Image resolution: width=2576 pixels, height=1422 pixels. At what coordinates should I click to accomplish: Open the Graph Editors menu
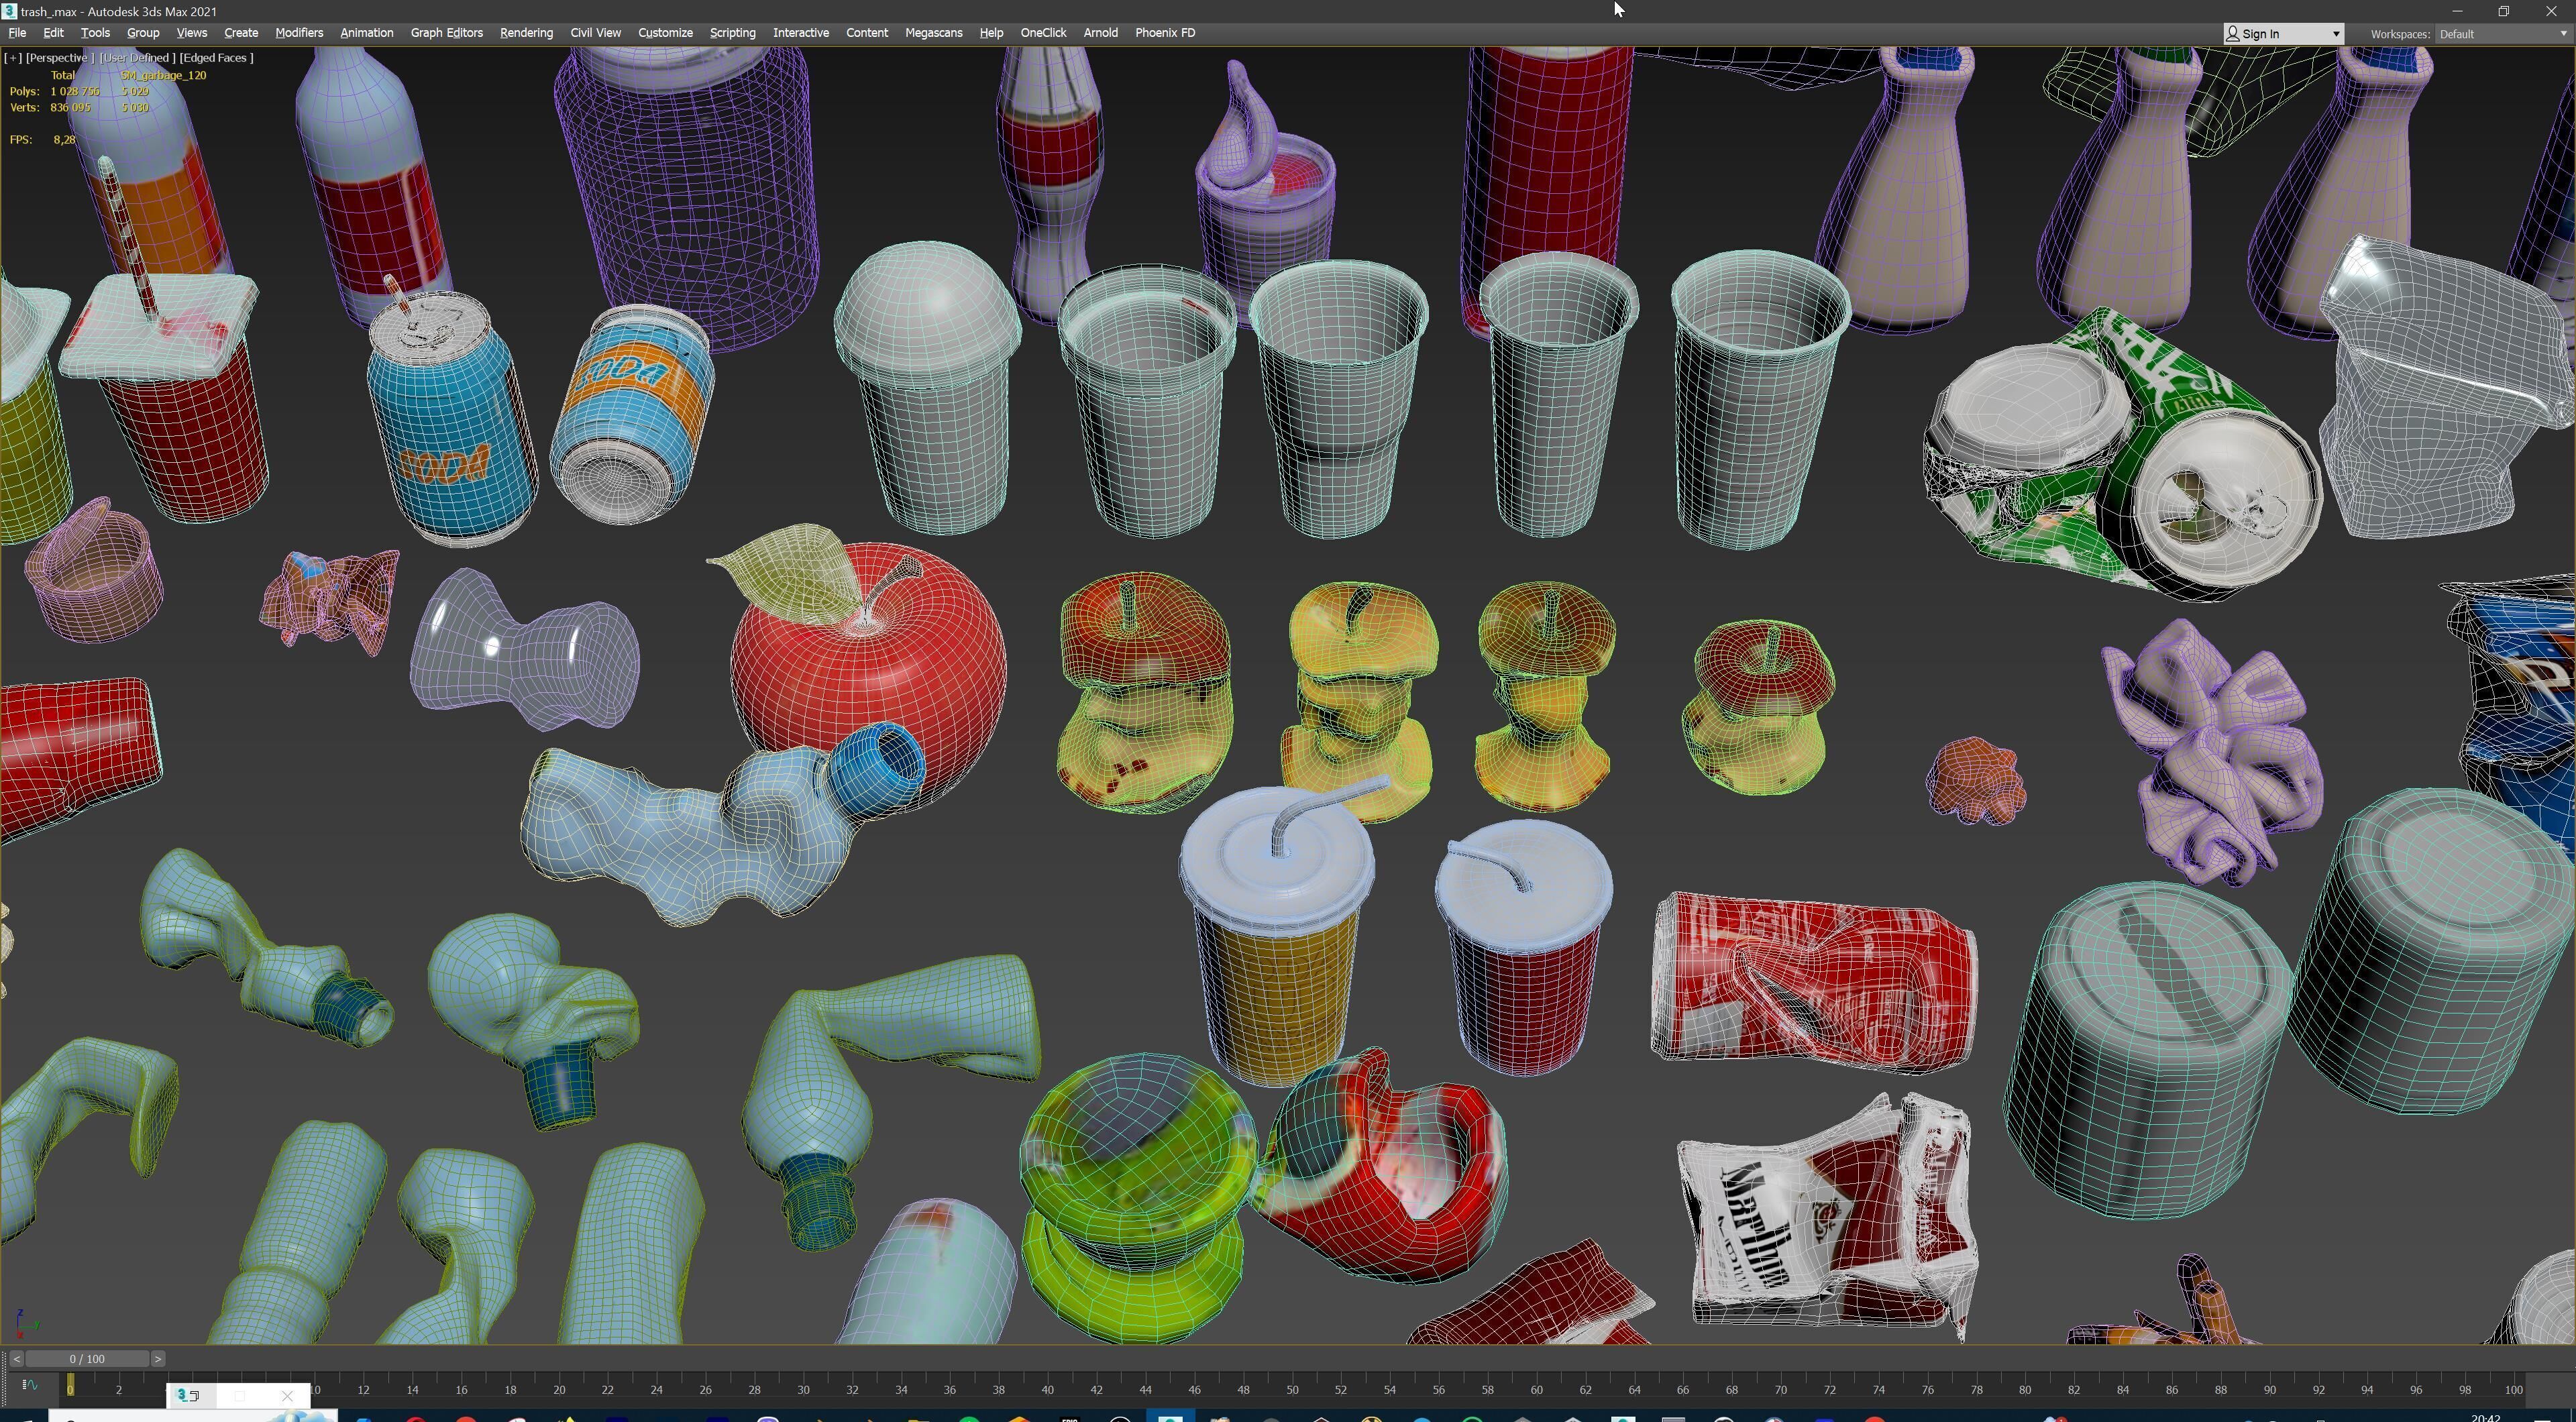click(x=446, y=33)
